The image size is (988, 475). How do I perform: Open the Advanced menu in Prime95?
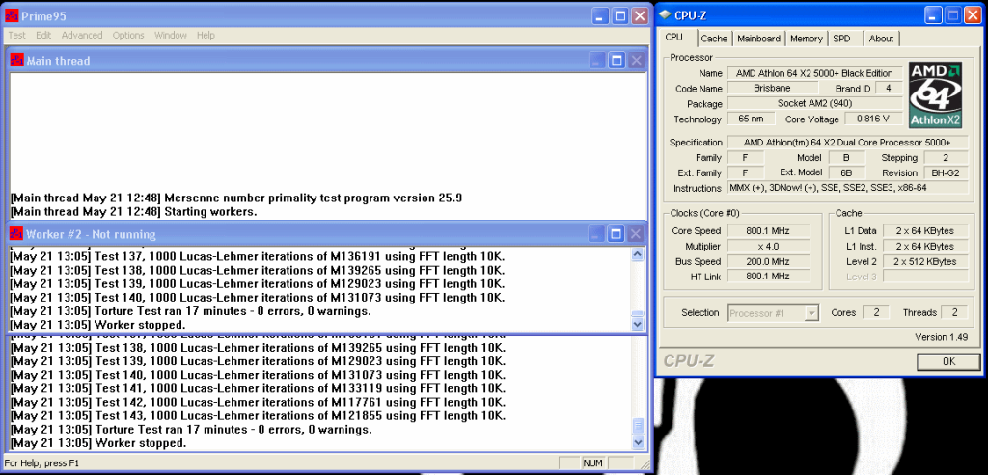pos(82,36)
